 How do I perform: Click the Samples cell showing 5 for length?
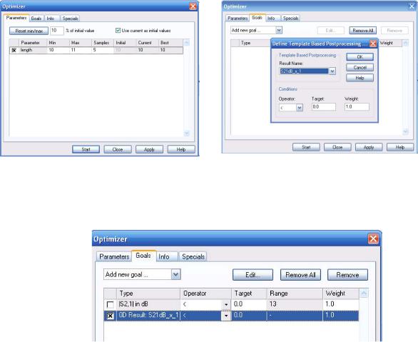click(x=103, y=50)
